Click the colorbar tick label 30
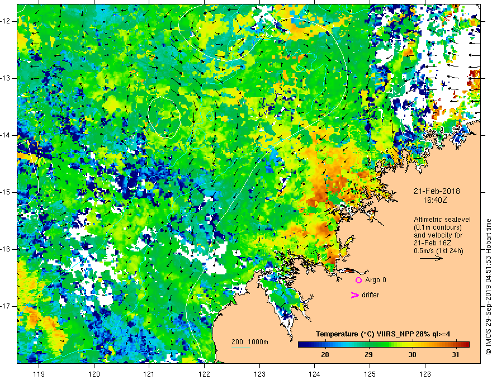 (x=412, y=355)
